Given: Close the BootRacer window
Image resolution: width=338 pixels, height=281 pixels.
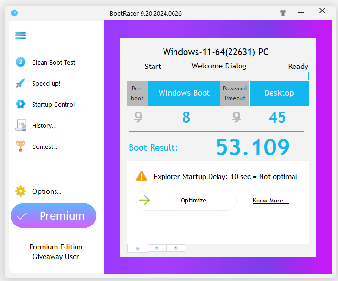Looking at the screenshot, I should pyautogui.click(x=322, y=11).
